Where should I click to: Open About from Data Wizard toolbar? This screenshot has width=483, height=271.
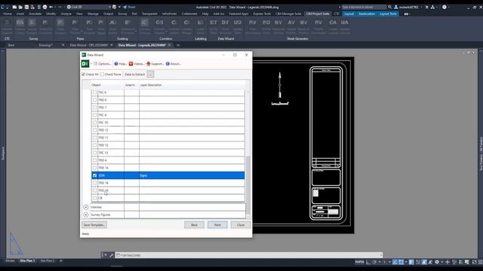point(174,63)
